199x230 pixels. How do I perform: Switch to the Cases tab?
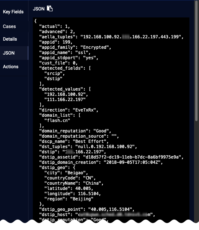(10, 26)
